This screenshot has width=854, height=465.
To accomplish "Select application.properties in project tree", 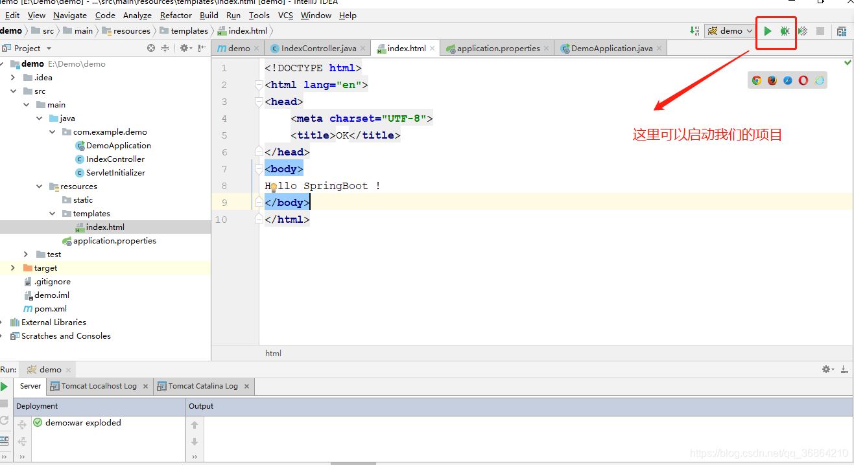I will coord(115,241).
